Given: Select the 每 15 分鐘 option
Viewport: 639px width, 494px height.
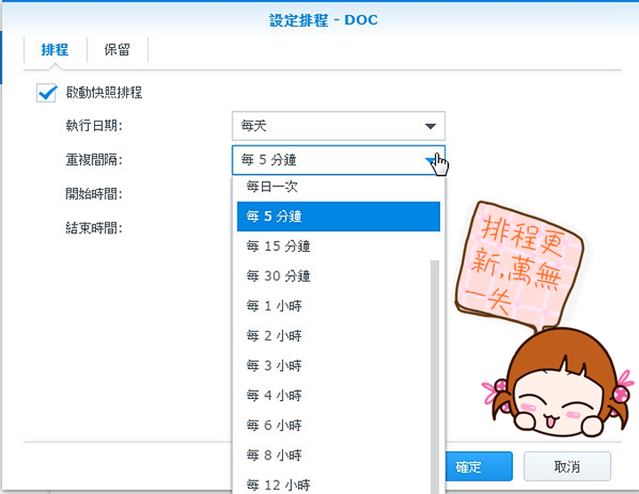Looking at the screenshot, I should point(338,246).
